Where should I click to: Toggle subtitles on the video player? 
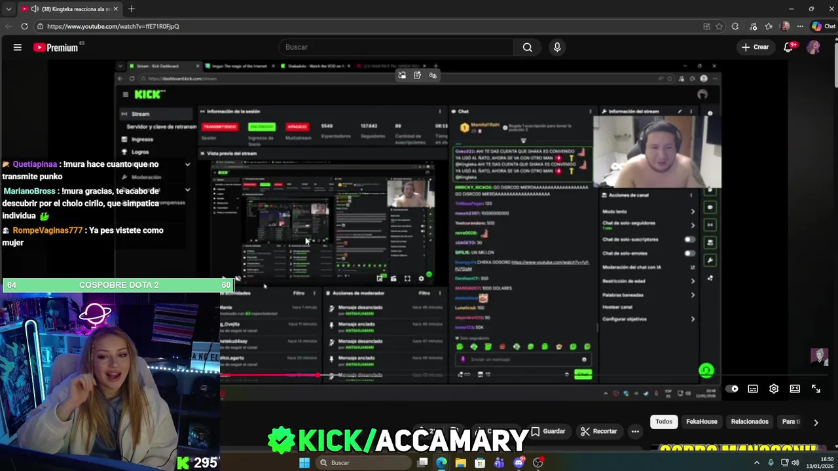pos(753,389)
